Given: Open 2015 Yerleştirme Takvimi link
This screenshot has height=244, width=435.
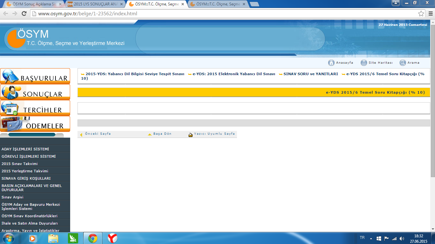Looking at the screenshot, I should tap(25, 171).
